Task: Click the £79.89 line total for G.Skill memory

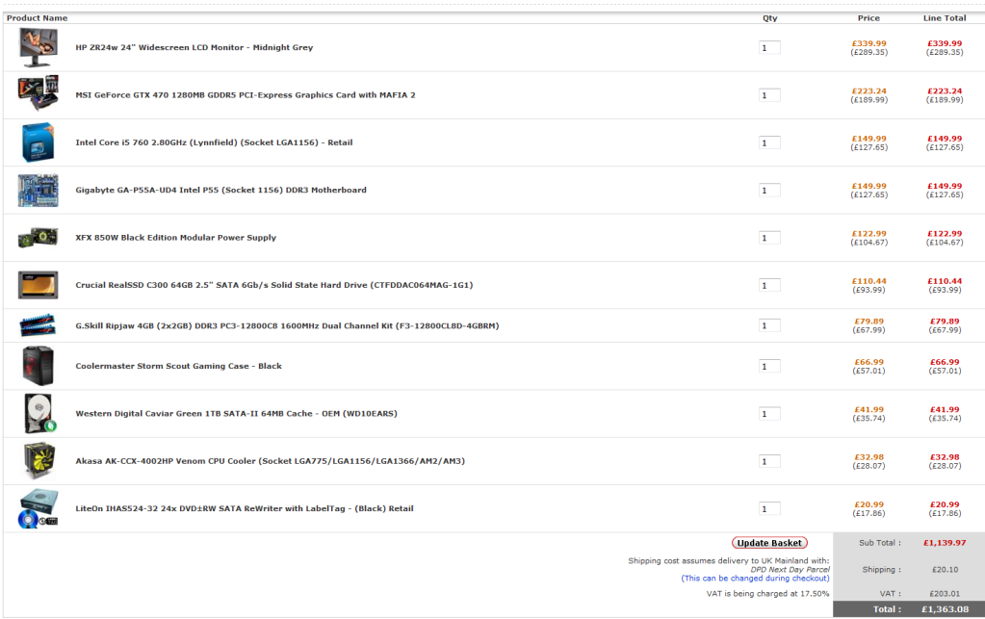Action: pos(945,322)
